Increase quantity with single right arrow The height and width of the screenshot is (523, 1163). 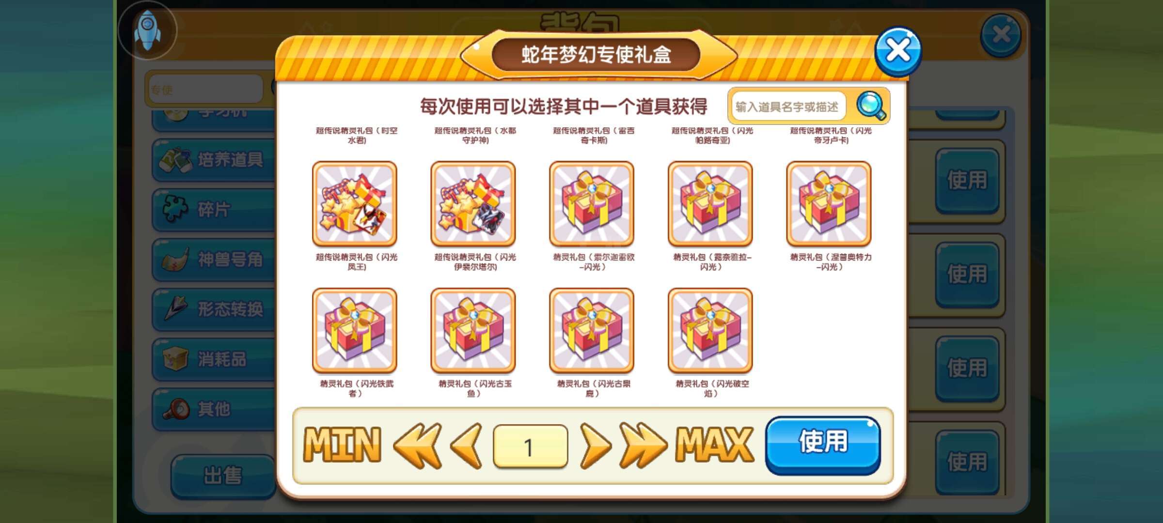click(x=595, y=446)
